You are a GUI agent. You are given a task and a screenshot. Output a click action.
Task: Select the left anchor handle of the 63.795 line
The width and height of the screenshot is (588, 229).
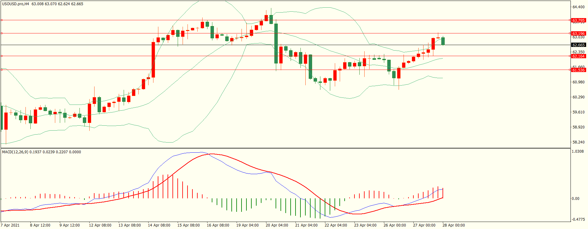[2, 20]
